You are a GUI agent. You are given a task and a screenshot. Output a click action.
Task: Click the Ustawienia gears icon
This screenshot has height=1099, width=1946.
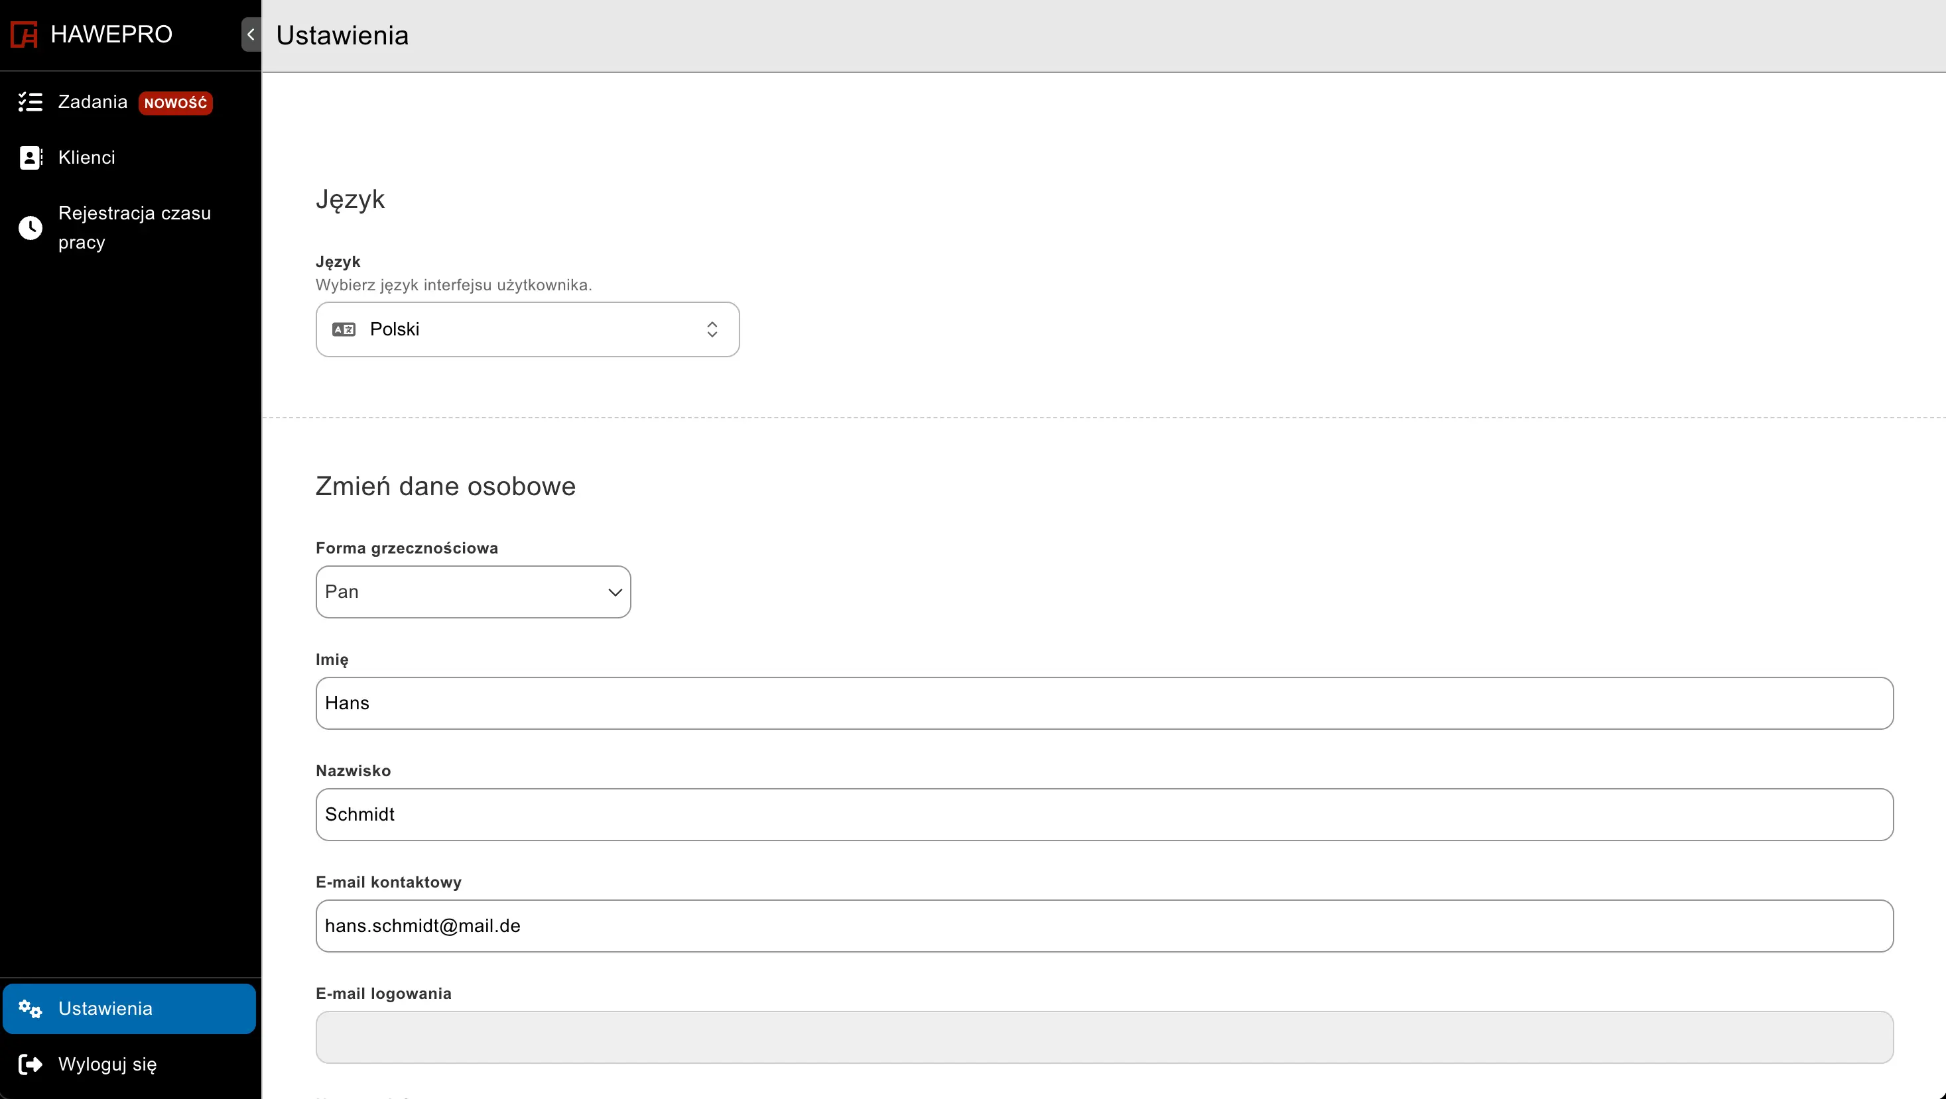coord(31,1008)
